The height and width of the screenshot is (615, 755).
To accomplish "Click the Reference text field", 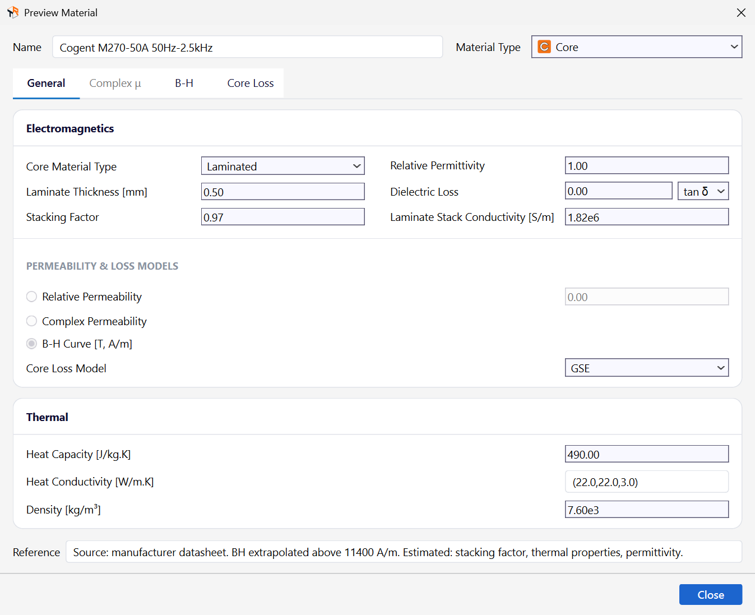I will pyautogui.click(x=404, y=552).
